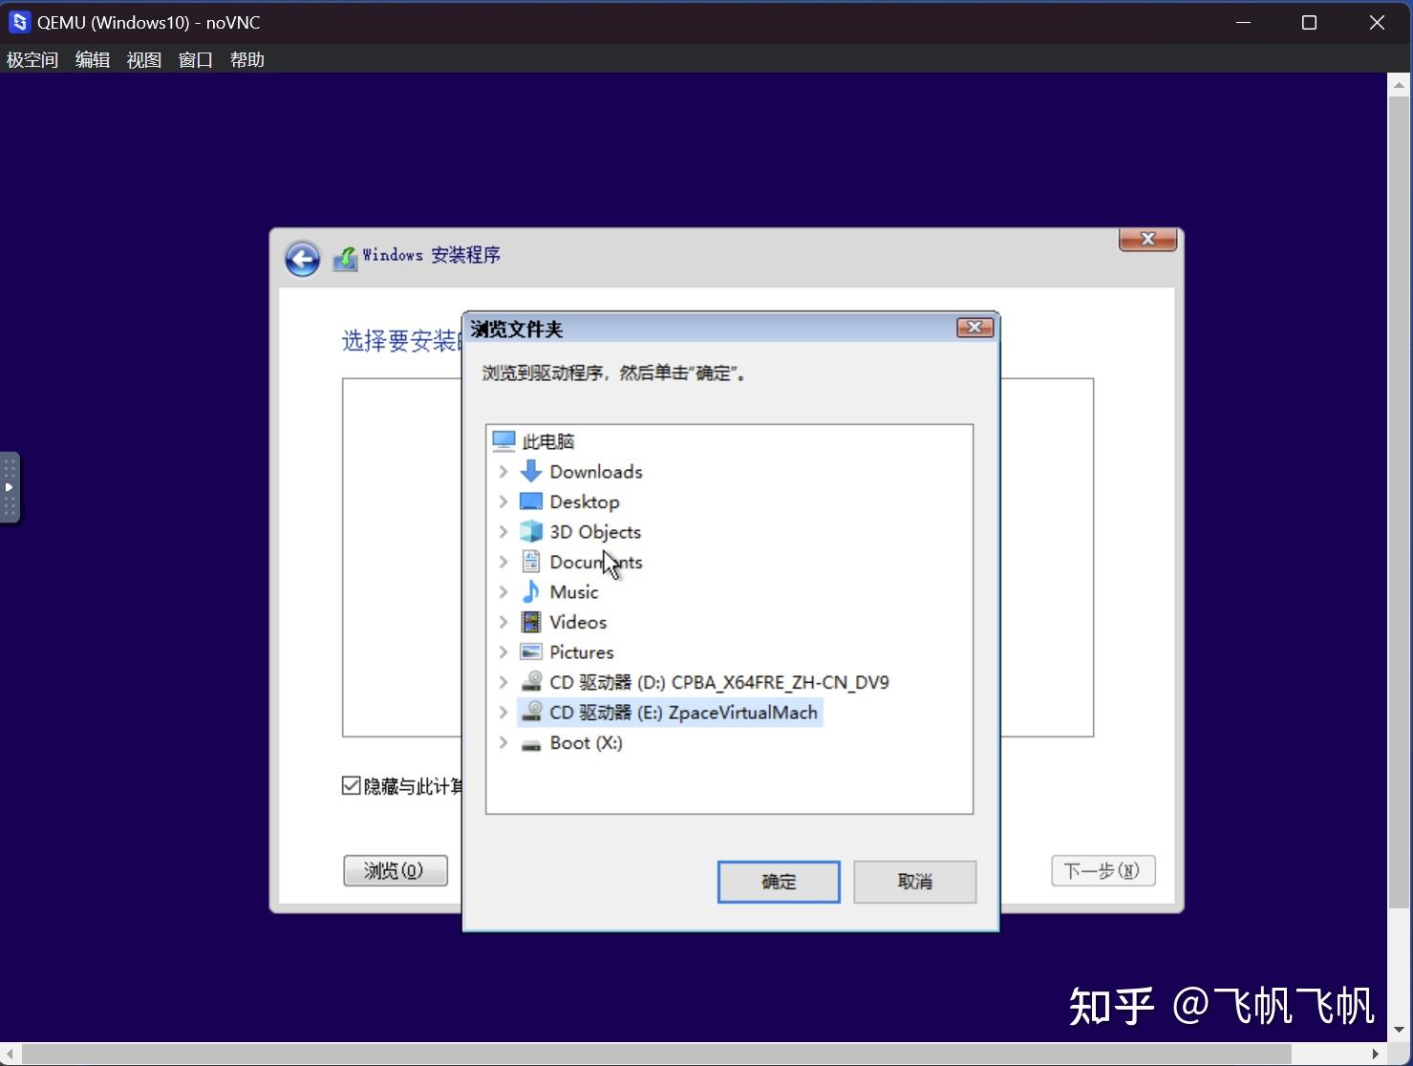Select CD 驱动器 (D:) CPBA_X64FRE_ZH-CN_DV9
Screen dimensions: 1413x1066
click(x=718, y=682)
